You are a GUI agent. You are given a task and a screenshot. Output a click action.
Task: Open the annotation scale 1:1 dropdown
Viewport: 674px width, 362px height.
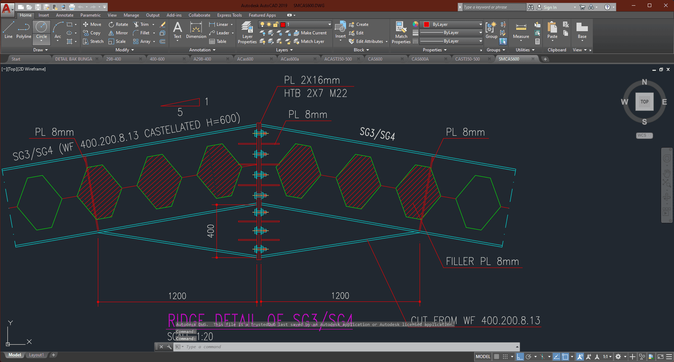click(607, 357)
